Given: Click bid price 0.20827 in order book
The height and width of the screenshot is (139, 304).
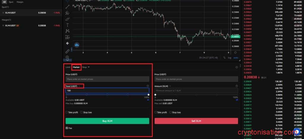Looking at the screenshot, I should (248, 88).
